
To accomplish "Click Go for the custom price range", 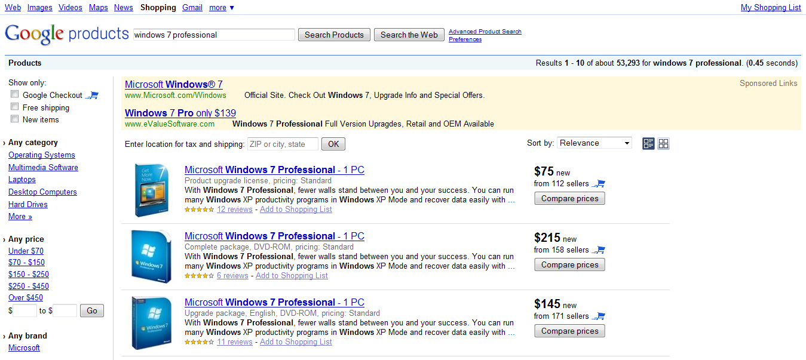I will click(x=92, y=310).
